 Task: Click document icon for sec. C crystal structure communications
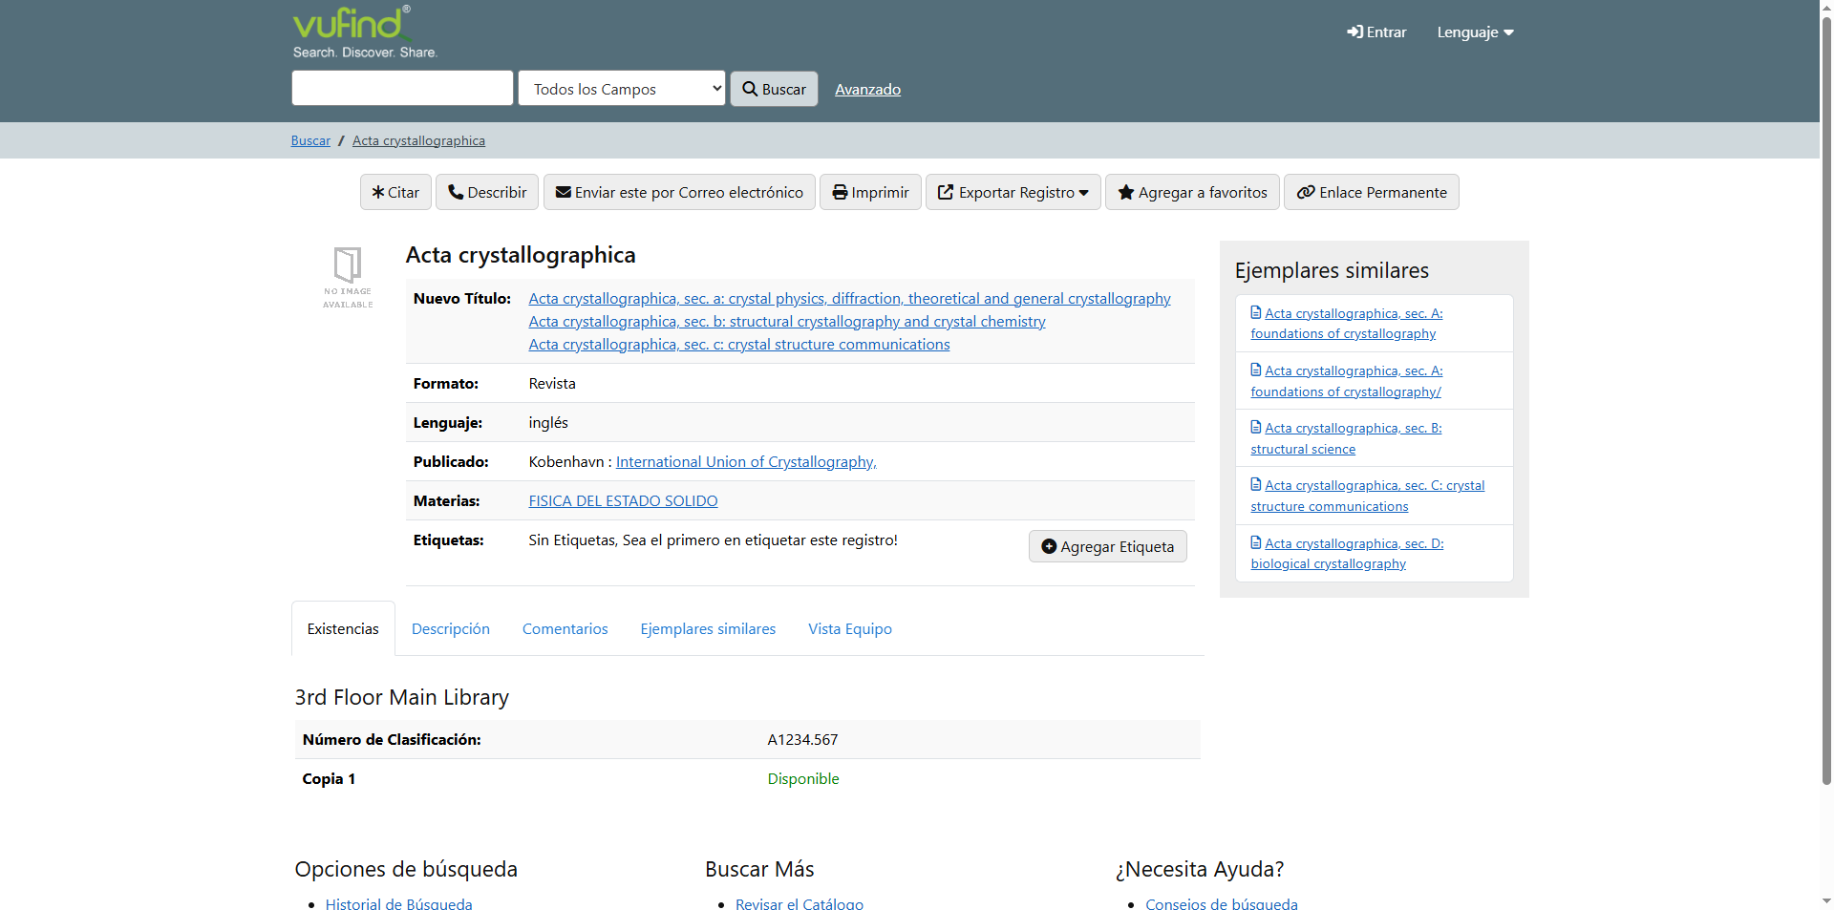1256,484
